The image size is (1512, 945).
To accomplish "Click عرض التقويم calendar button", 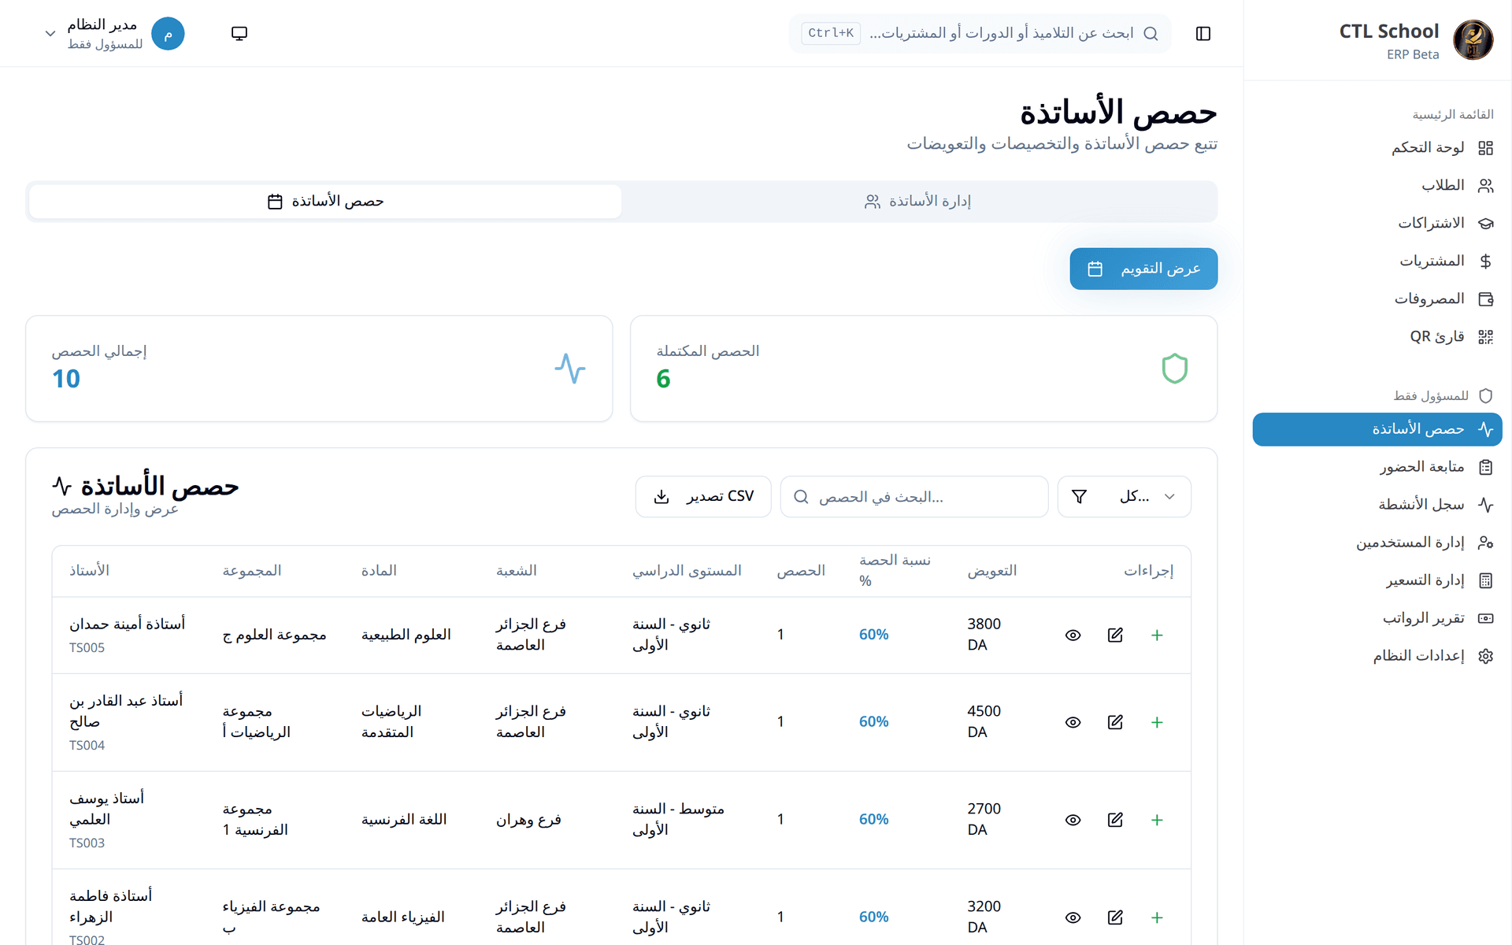I will (x=1143, y=269).
